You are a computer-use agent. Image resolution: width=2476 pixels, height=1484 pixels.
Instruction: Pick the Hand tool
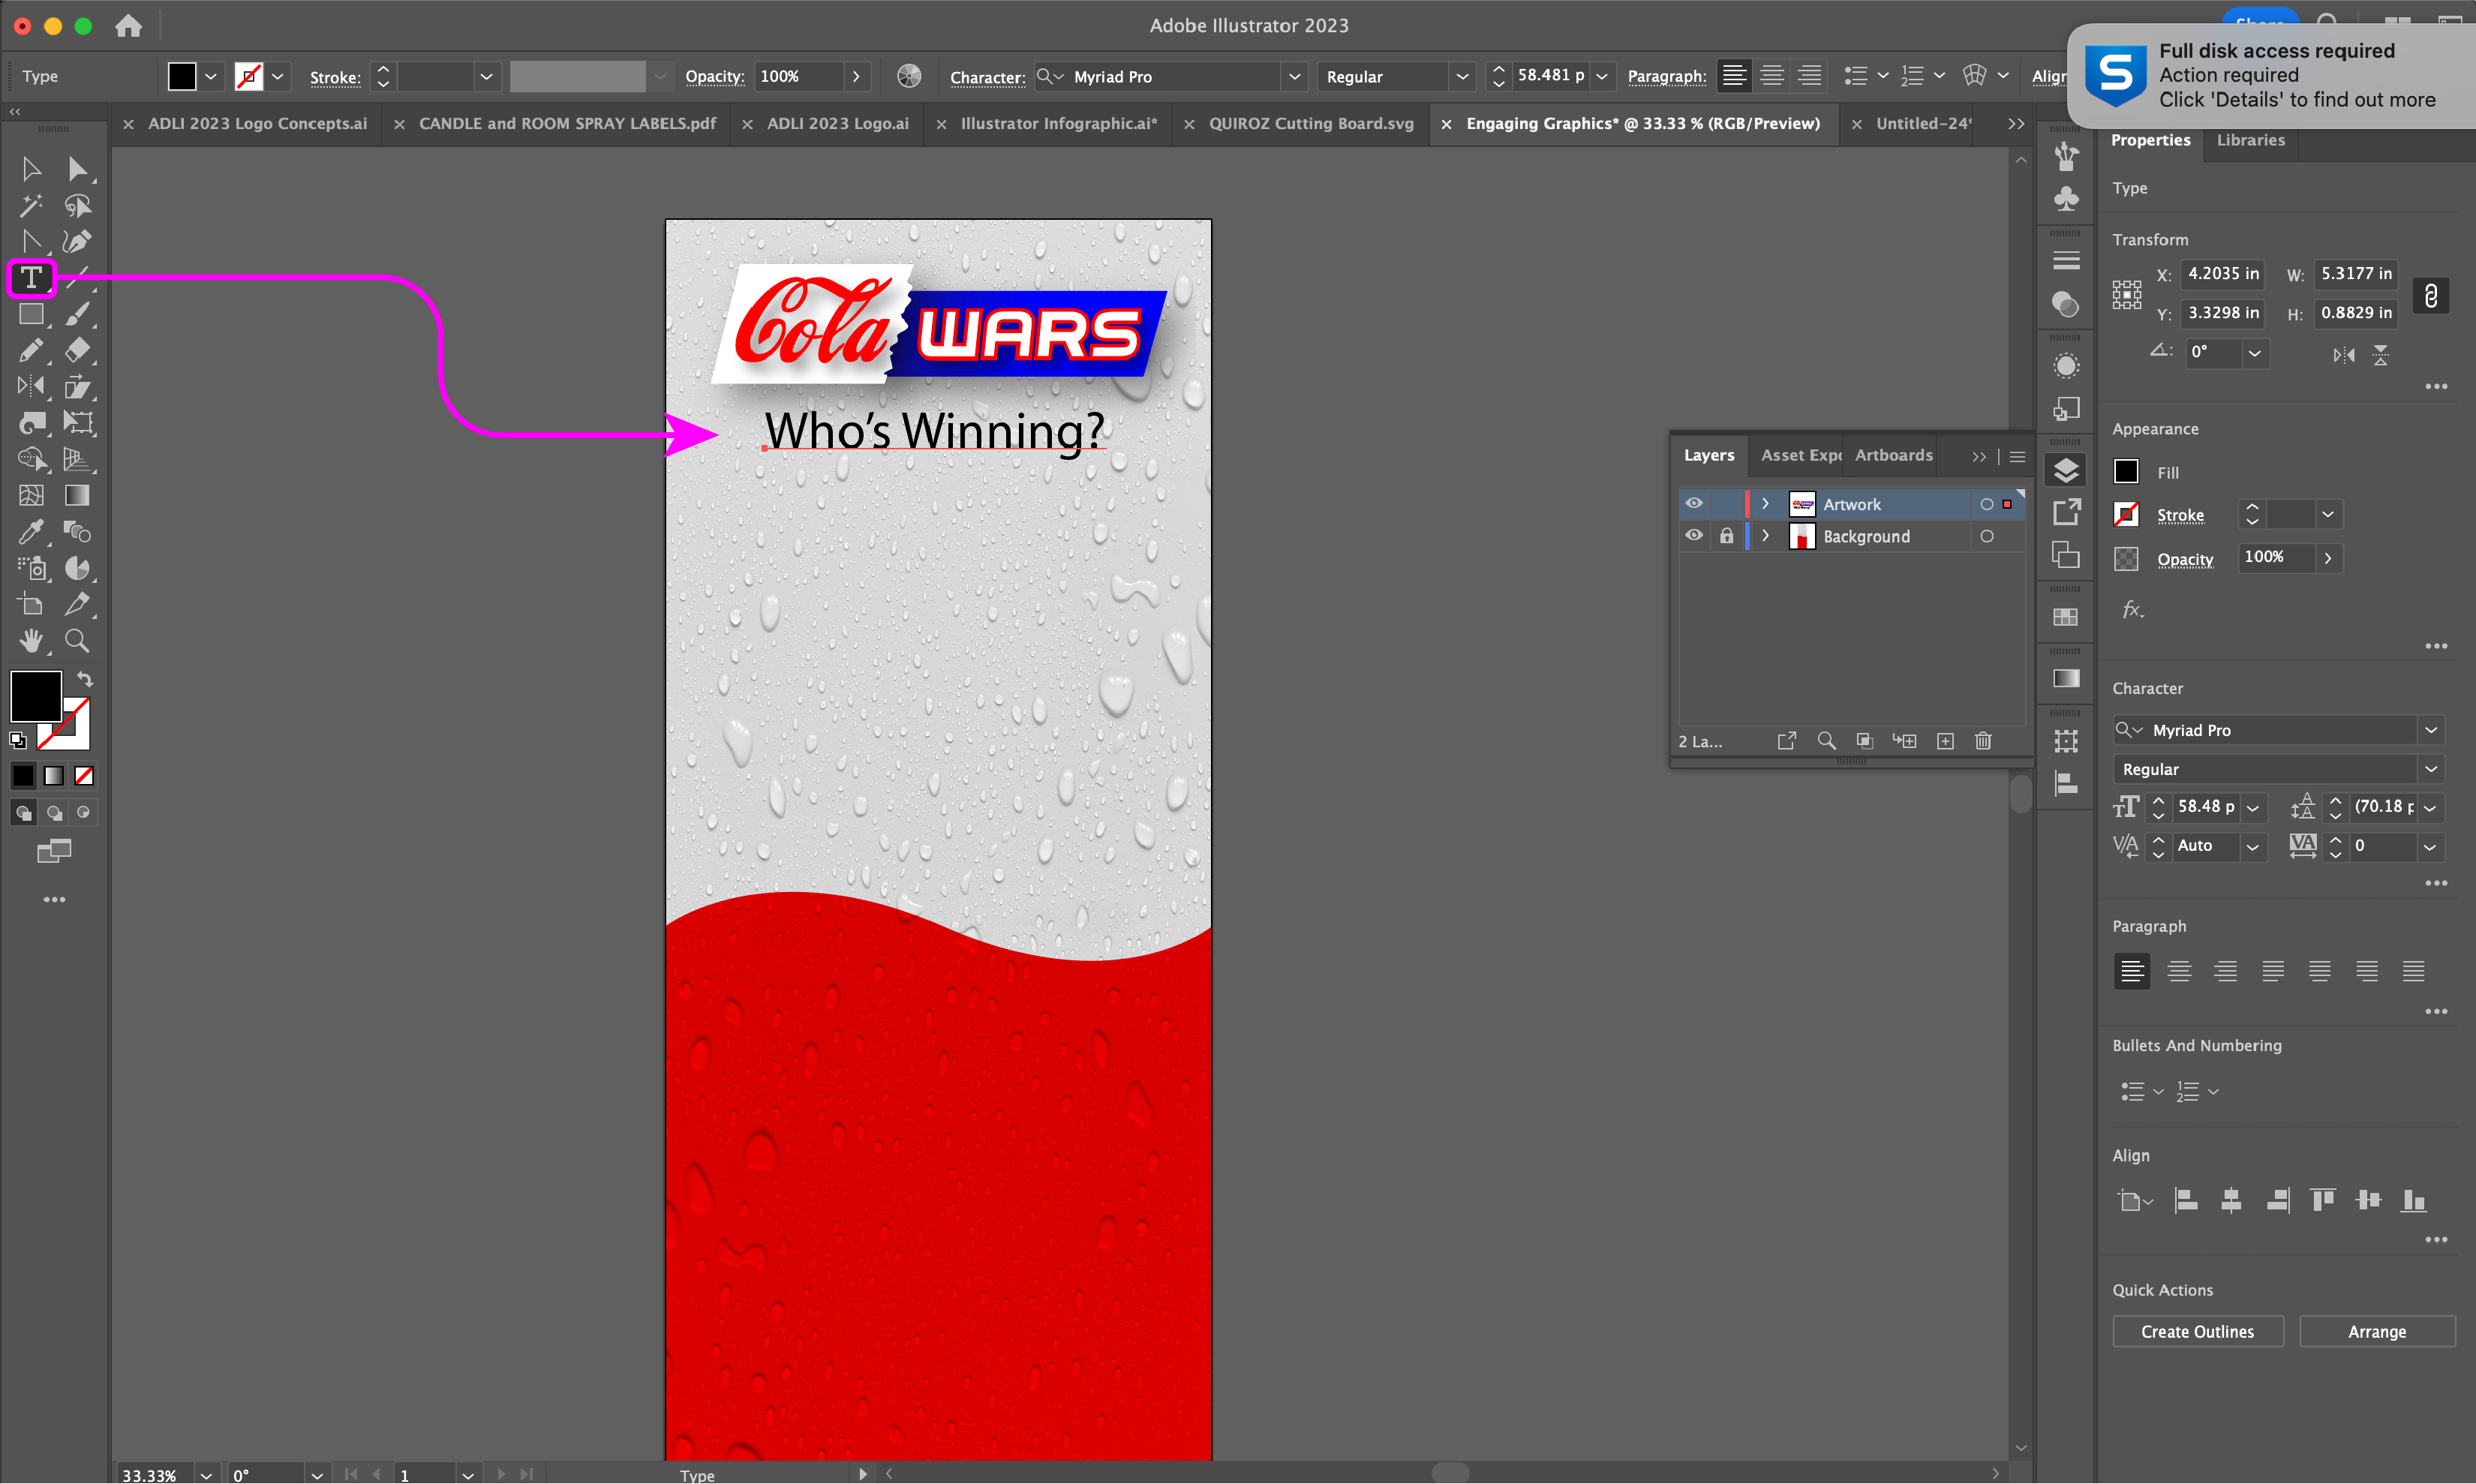pos(31,641)
